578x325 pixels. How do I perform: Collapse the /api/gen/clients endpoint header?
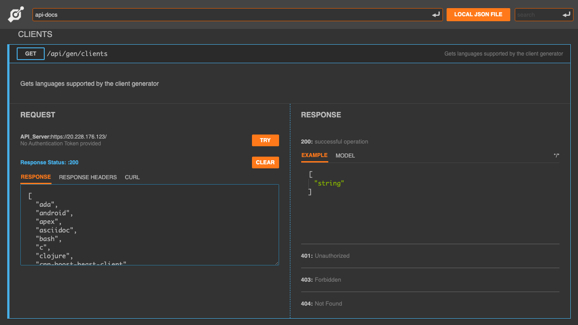pos(289,54)
